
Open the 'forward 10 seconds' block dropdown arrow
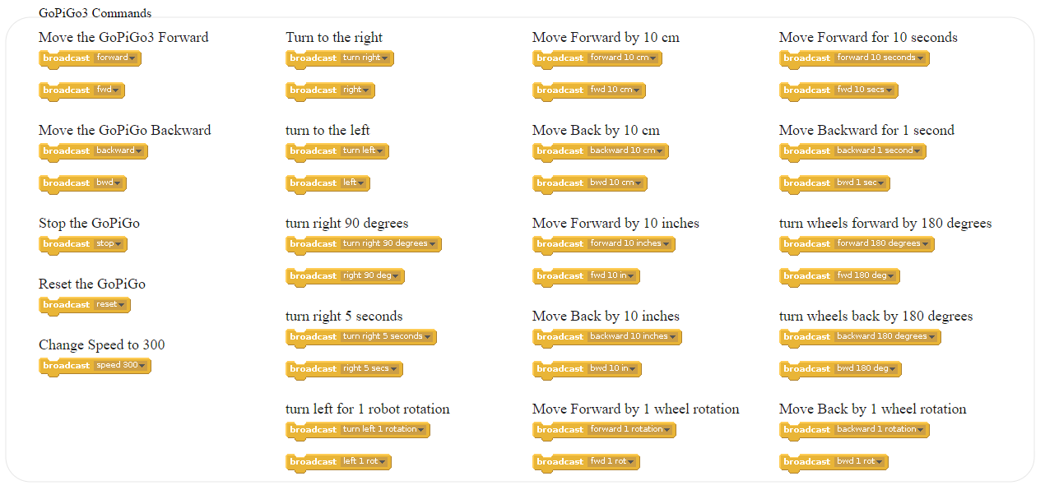[922, 58]
